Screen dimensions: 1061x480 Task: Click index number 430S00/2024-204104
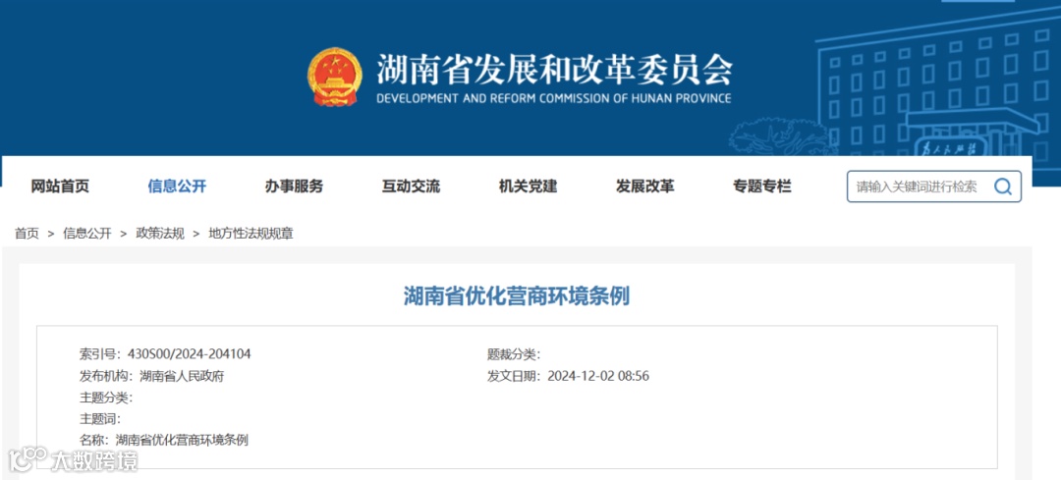(188, 353)
